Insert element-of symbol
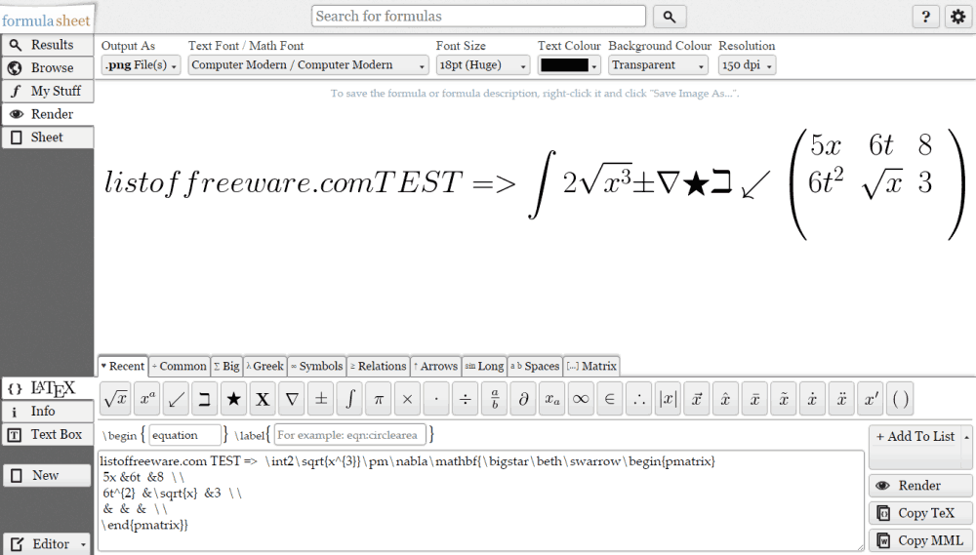976x555 pixels. click(610, 399)
